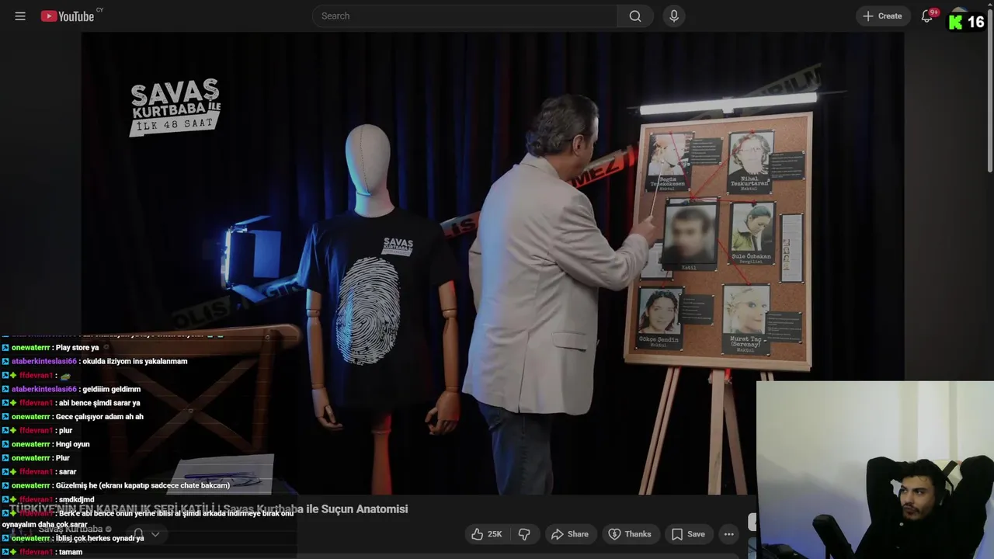Click the chat message 'İblisj çok herkes oynadı ya'
Image resolution: width=994 pixels, height=559 pixels.
100,539
